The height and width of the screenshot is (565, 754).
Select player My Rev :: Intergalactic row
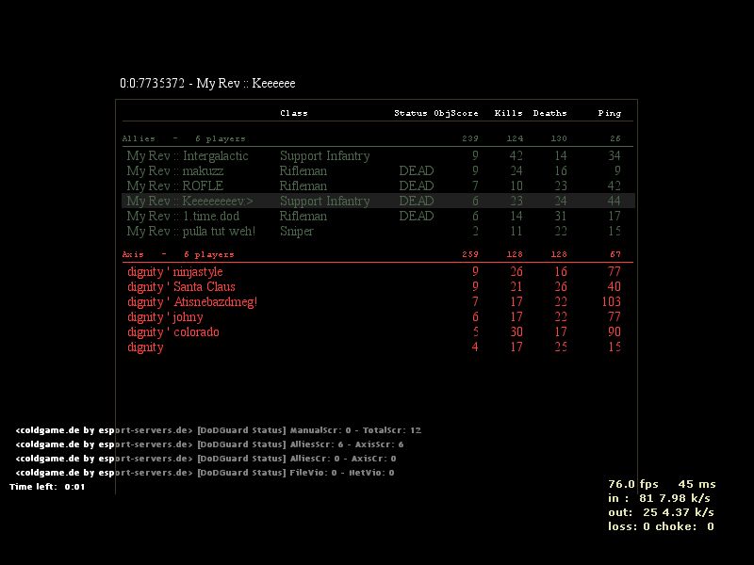(188, 155)
